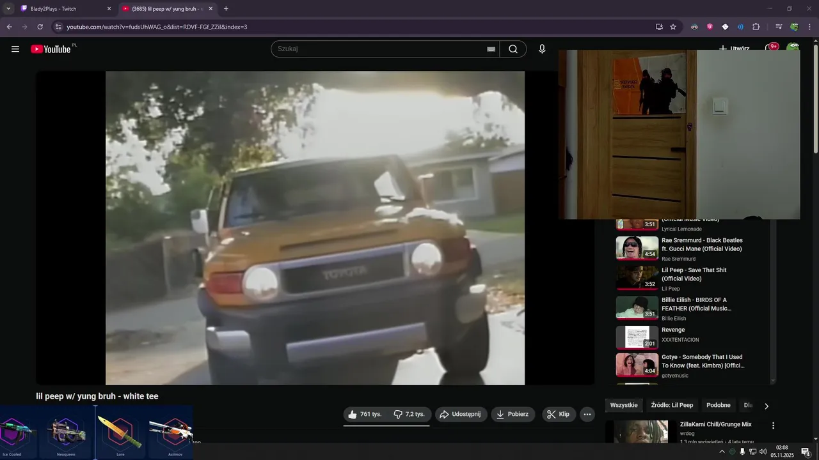Click the playlist panel scrollbar
This screenshot has width=819, height=460.
[x=773, y=301]
